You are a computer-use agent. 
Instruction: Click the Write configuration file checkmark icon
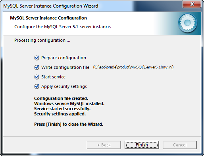pos(37,67)
